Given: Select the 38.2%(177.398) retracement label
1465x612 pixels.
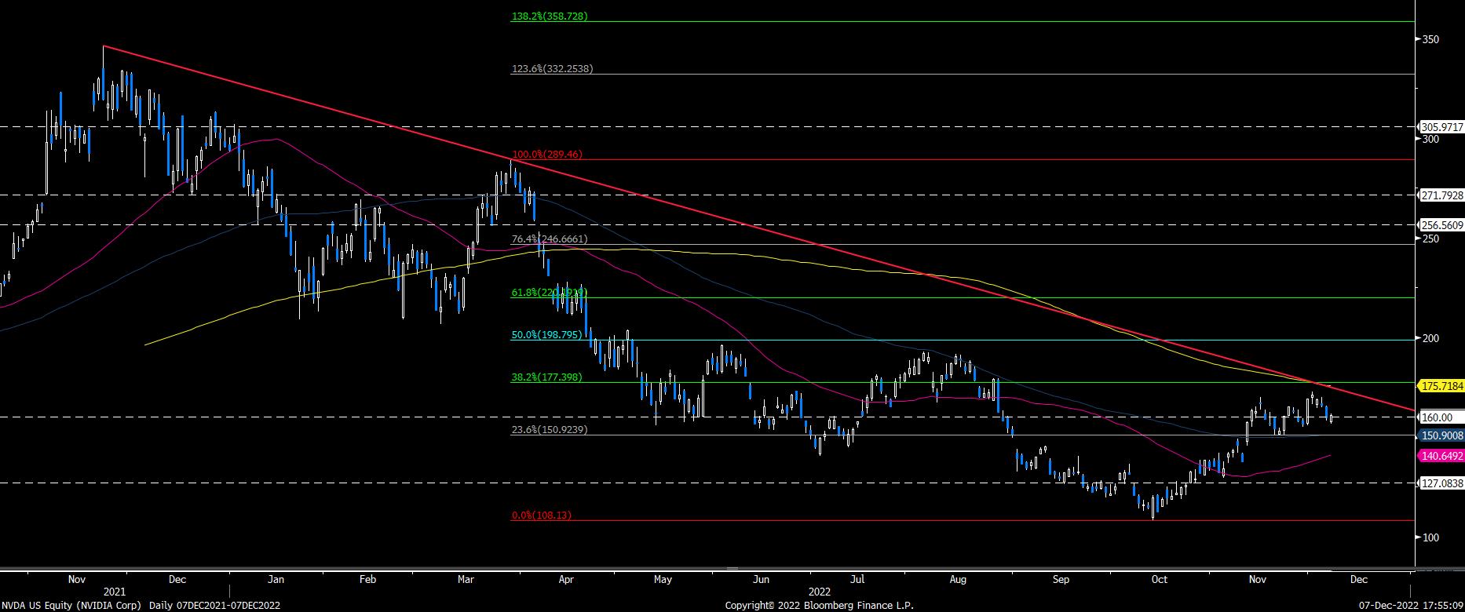Looking at the screenshot, I should click(546, 377).
